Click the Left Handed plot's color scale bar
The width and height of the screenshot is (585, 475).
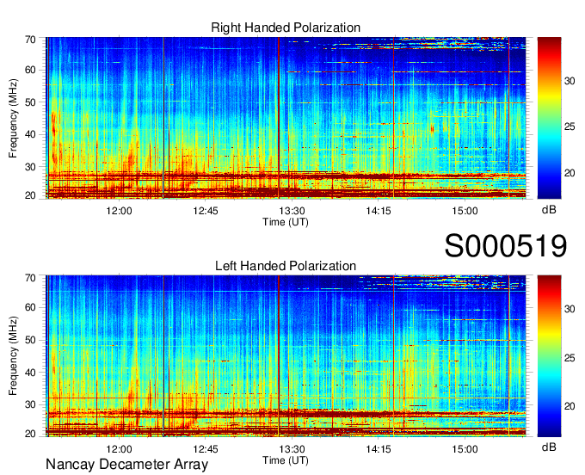click(x=549, y=356)
